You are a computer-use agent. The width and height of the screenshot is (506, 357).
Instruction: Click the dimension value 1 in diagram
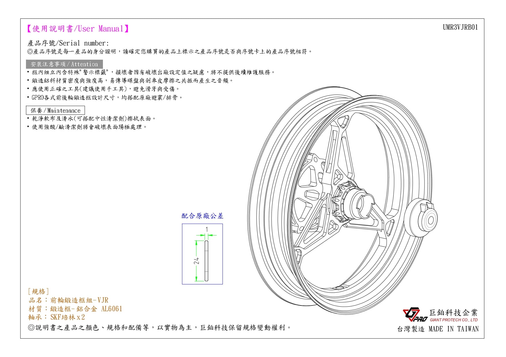(x=207, y=229)
